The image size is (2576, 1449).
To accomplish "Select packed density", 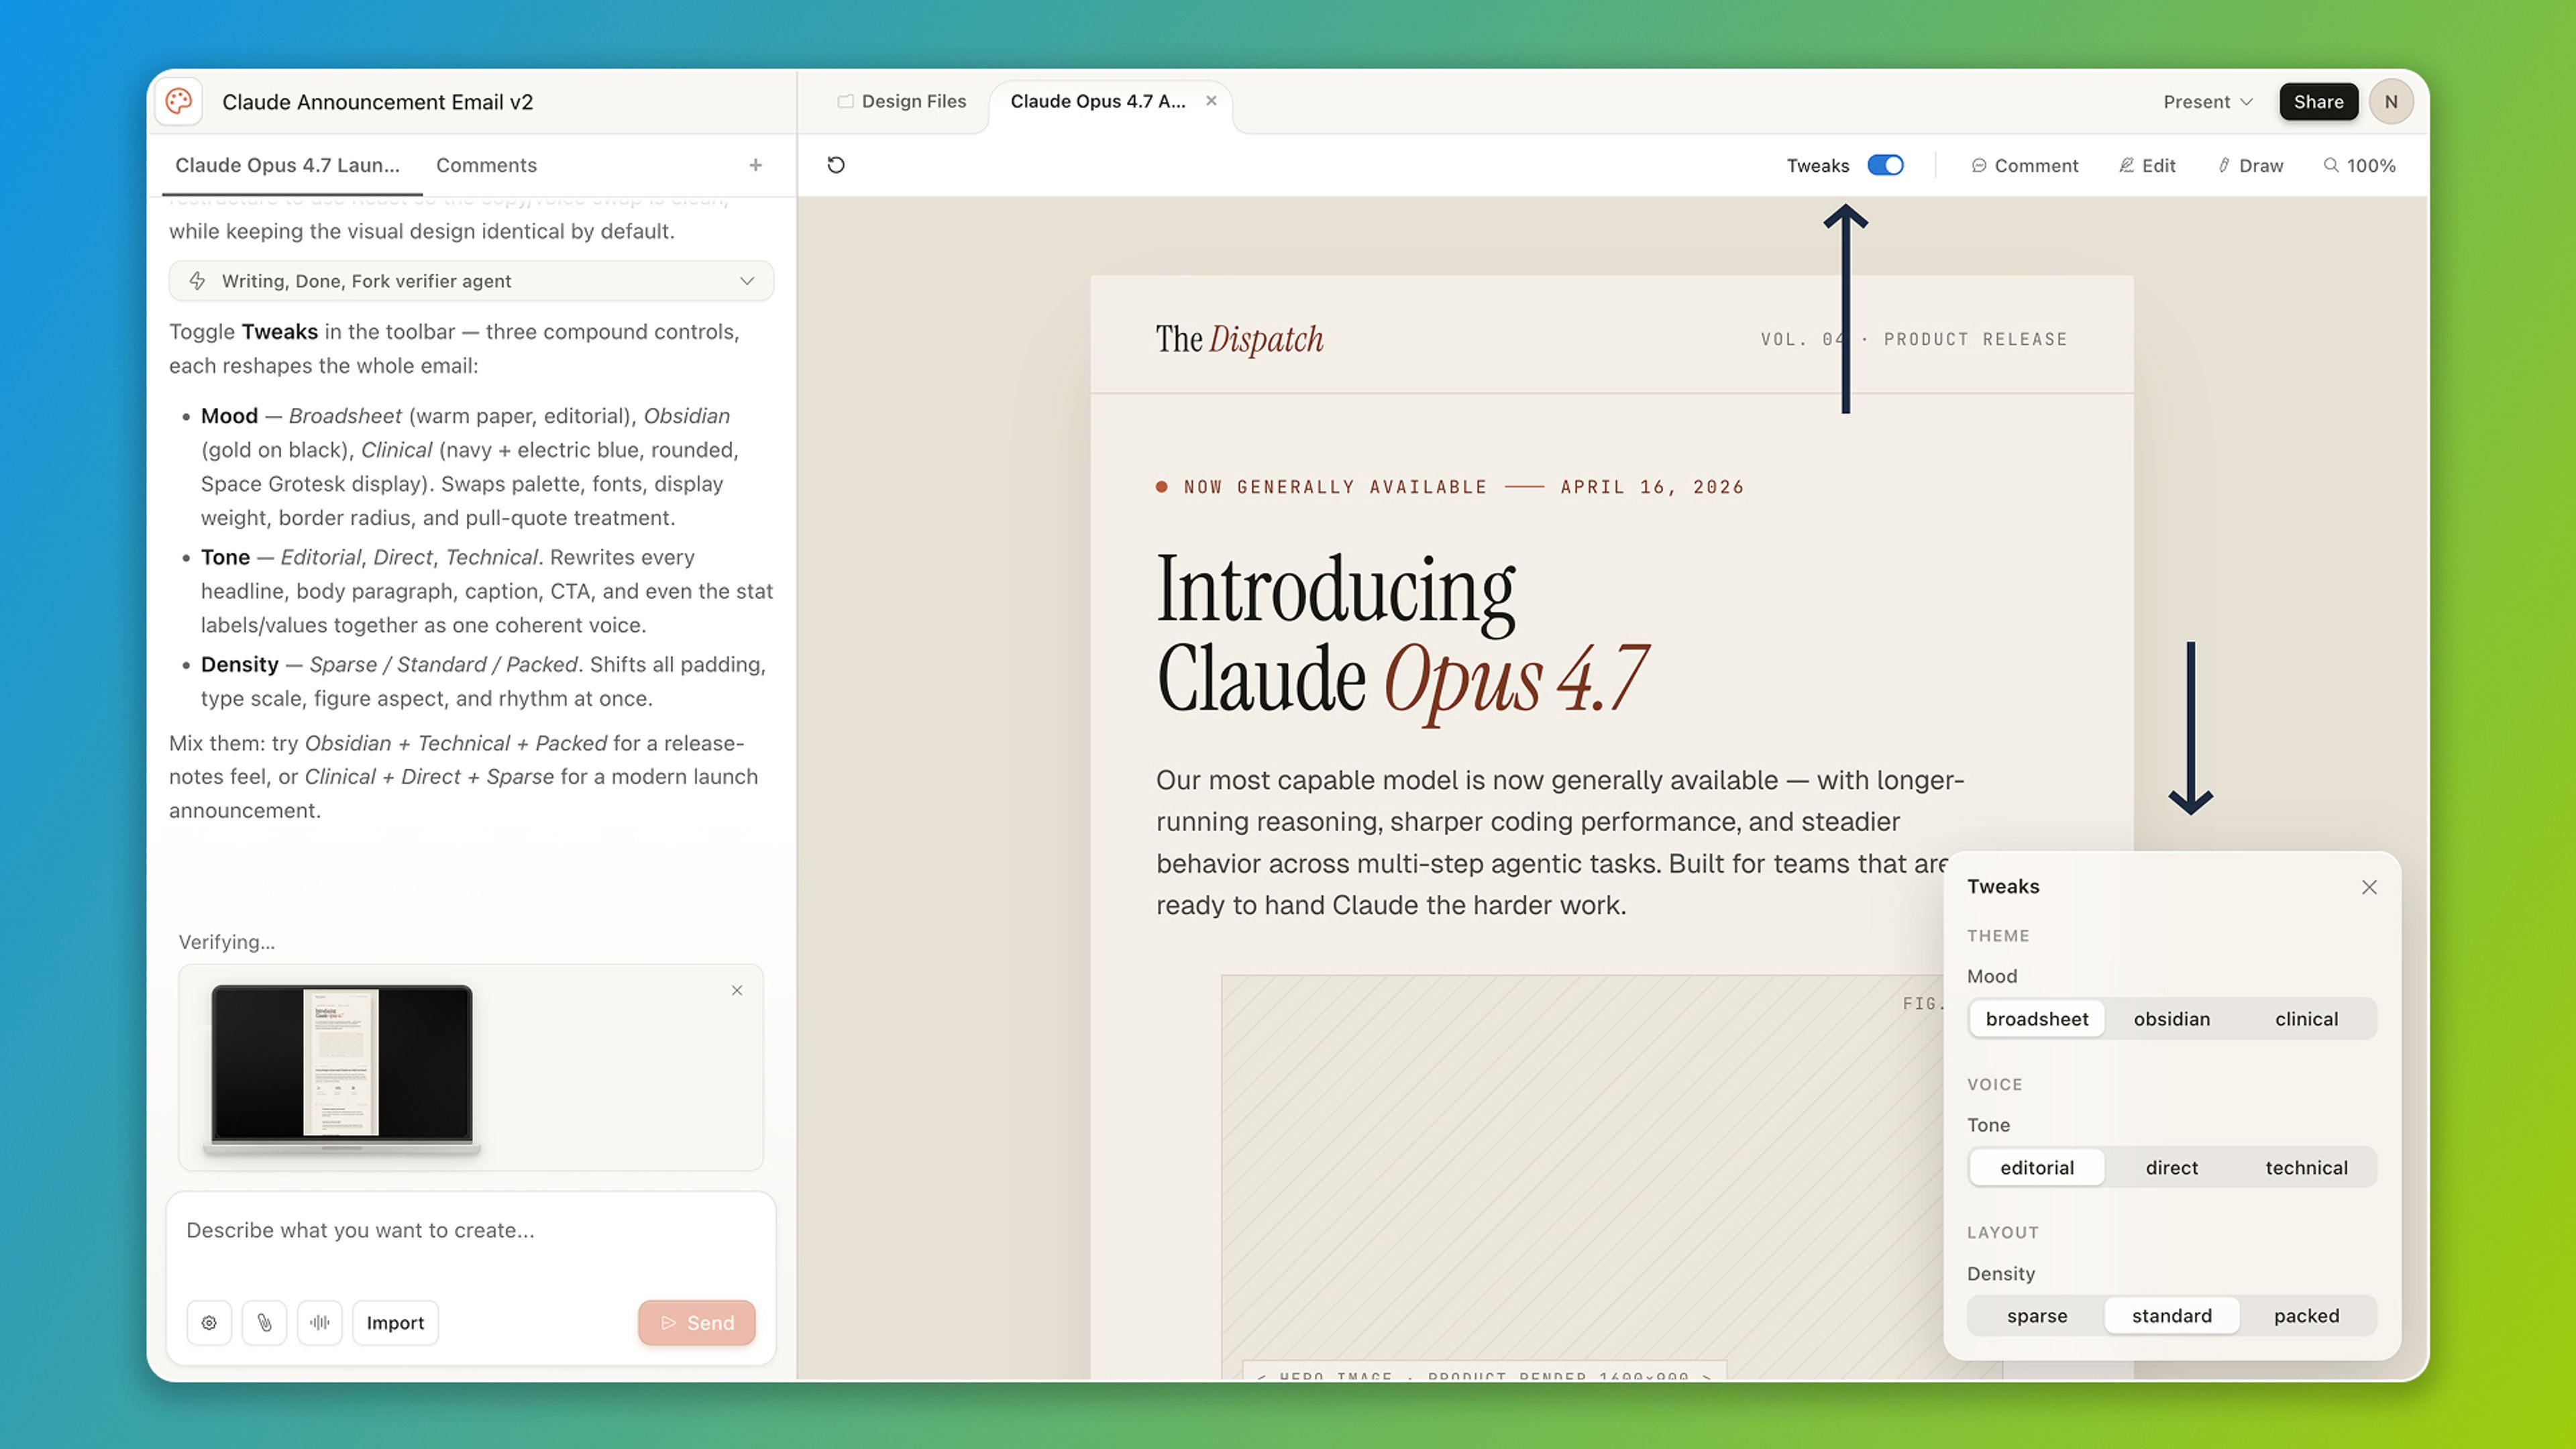I will click(2307, 1316).
